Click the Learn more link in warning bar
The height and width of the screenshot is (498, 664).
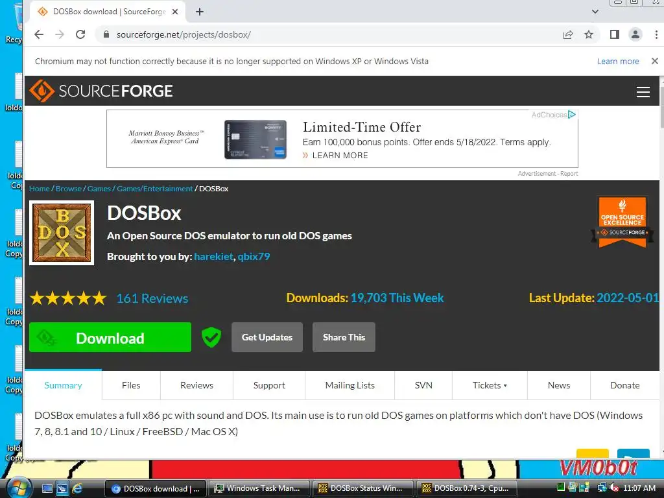click(618, 62)
